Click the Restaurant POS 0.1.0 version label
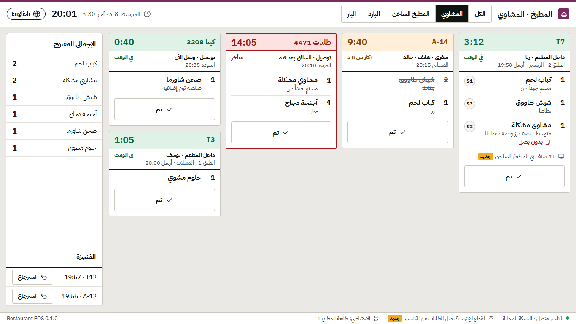576x324 pixels. [32, 319]
